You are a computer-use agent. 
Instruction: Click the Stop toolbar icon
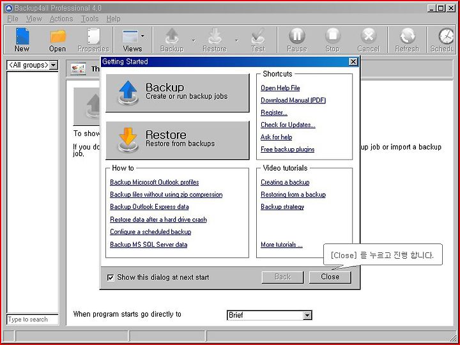pos(332,36)
